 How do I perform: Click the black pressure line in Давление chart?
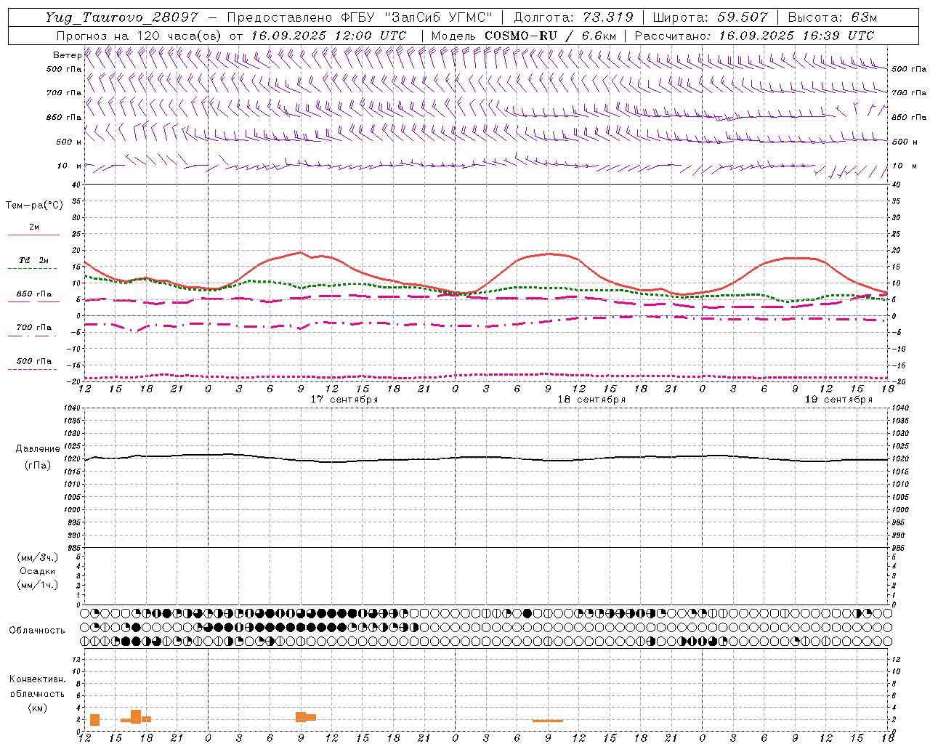486,458
